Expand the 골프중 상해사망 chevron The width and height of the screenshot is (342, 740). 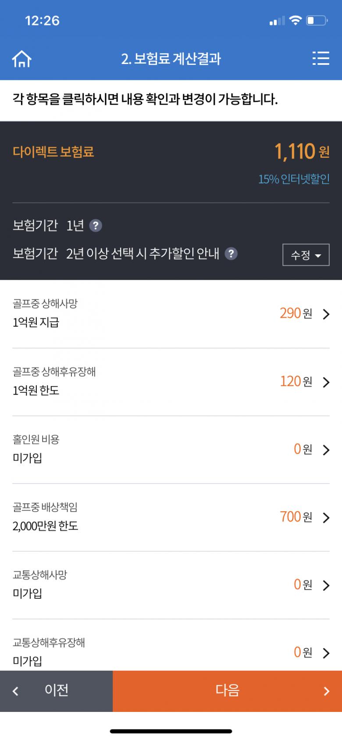click(x=326, y=314)
